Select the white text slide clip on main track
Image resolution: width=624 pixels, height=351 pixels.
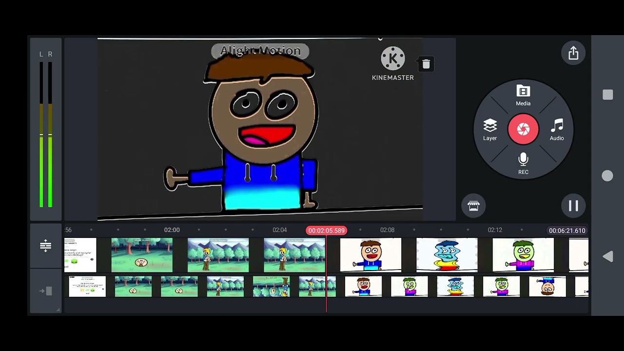pyautogui.click(x=80, y=255)
